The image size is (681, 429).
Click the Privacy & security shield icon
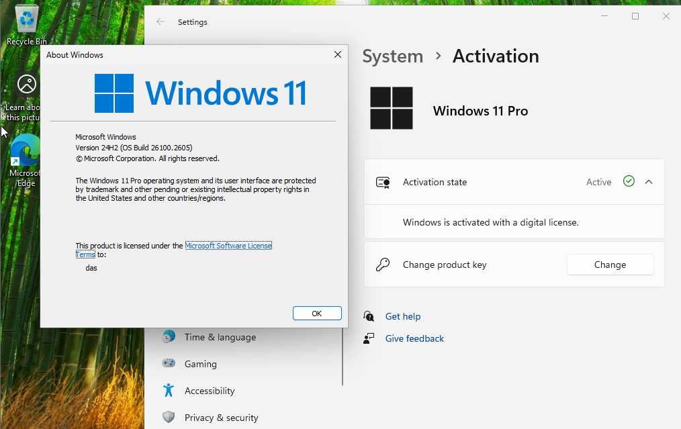169,417
